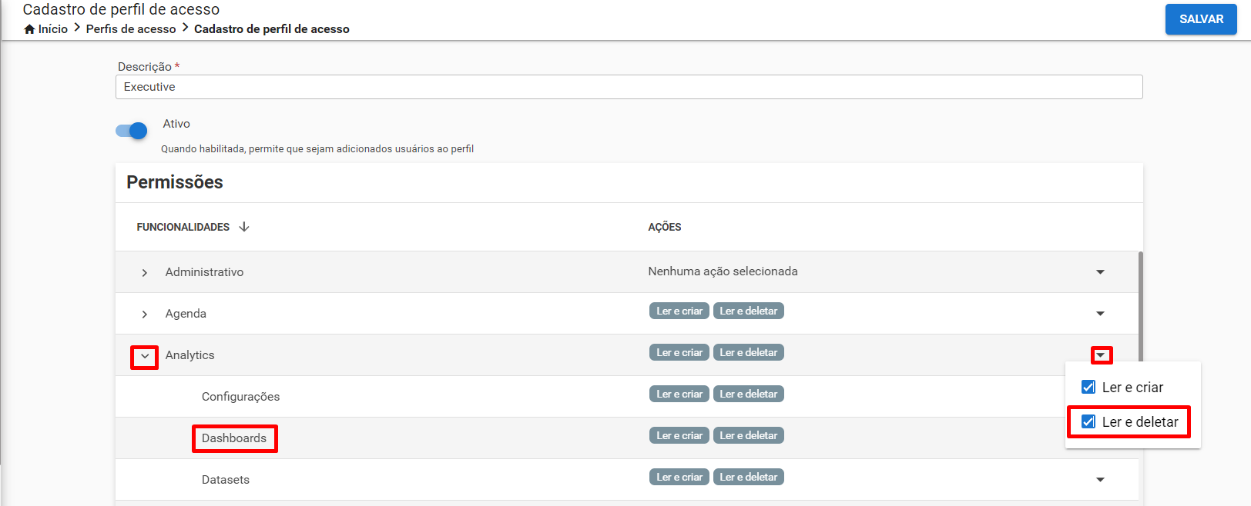The width and height of the screenshot is (1251, 506).
Task: Open actions dropdown for Administrativo
Action: (x=1100, y=272)
